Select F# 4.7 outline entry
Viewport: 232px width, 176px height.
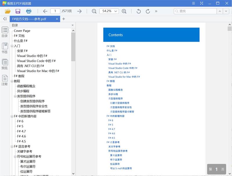click(x=21, y=131)
